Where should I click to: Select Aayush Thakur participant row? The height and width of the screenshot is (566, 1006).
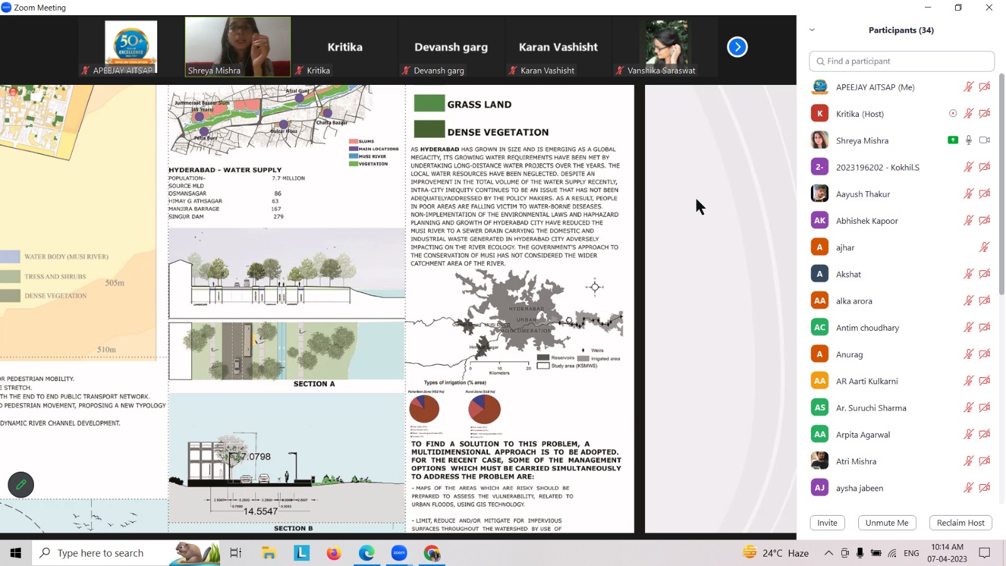902,194
